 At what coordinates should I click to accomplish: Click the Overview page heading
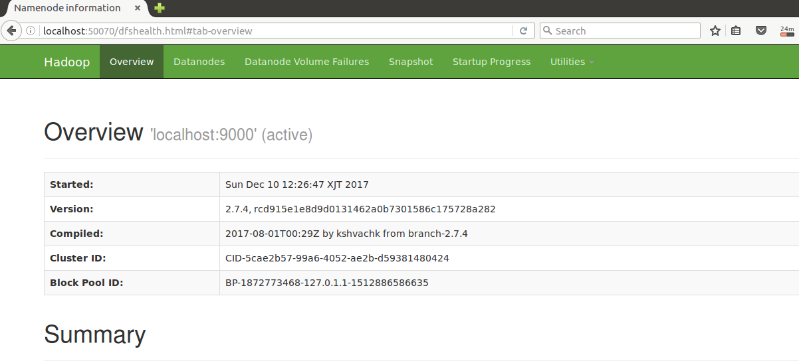pos(94,132)
